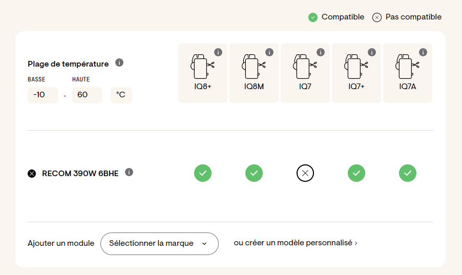Show info for Plage de température
The height and width of the screenshot is (275, 462).
point(119,62)
